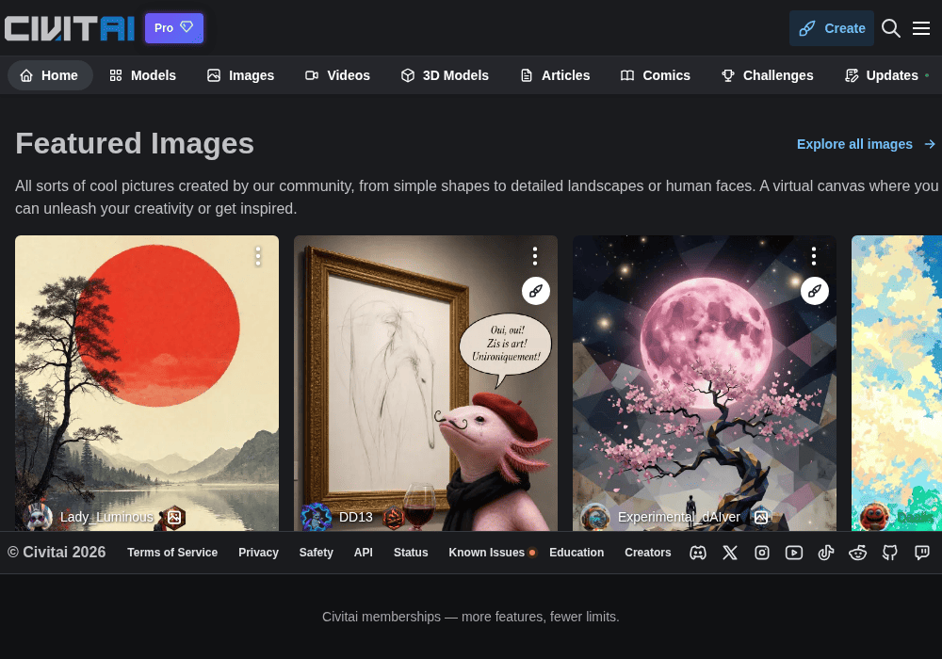942x659 pixels.
Task: Remix the DD13 axolotl image with brush icon
Action: pos(536,291)
